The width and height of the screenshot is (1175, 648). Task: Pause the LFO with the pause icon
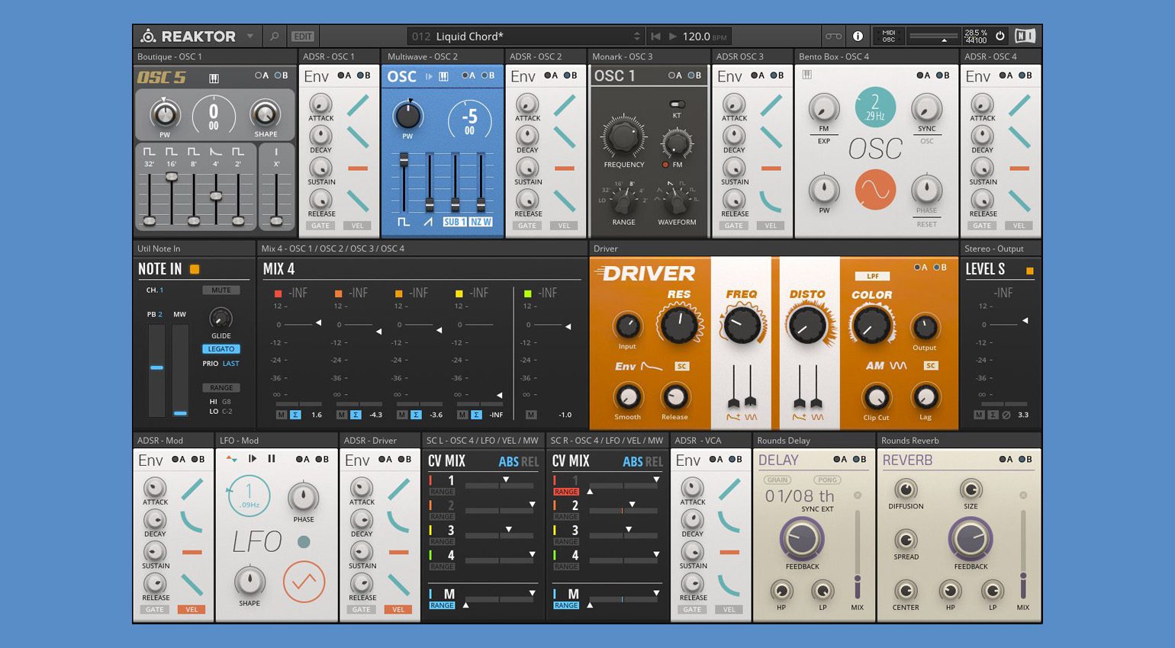click(272, 459)
